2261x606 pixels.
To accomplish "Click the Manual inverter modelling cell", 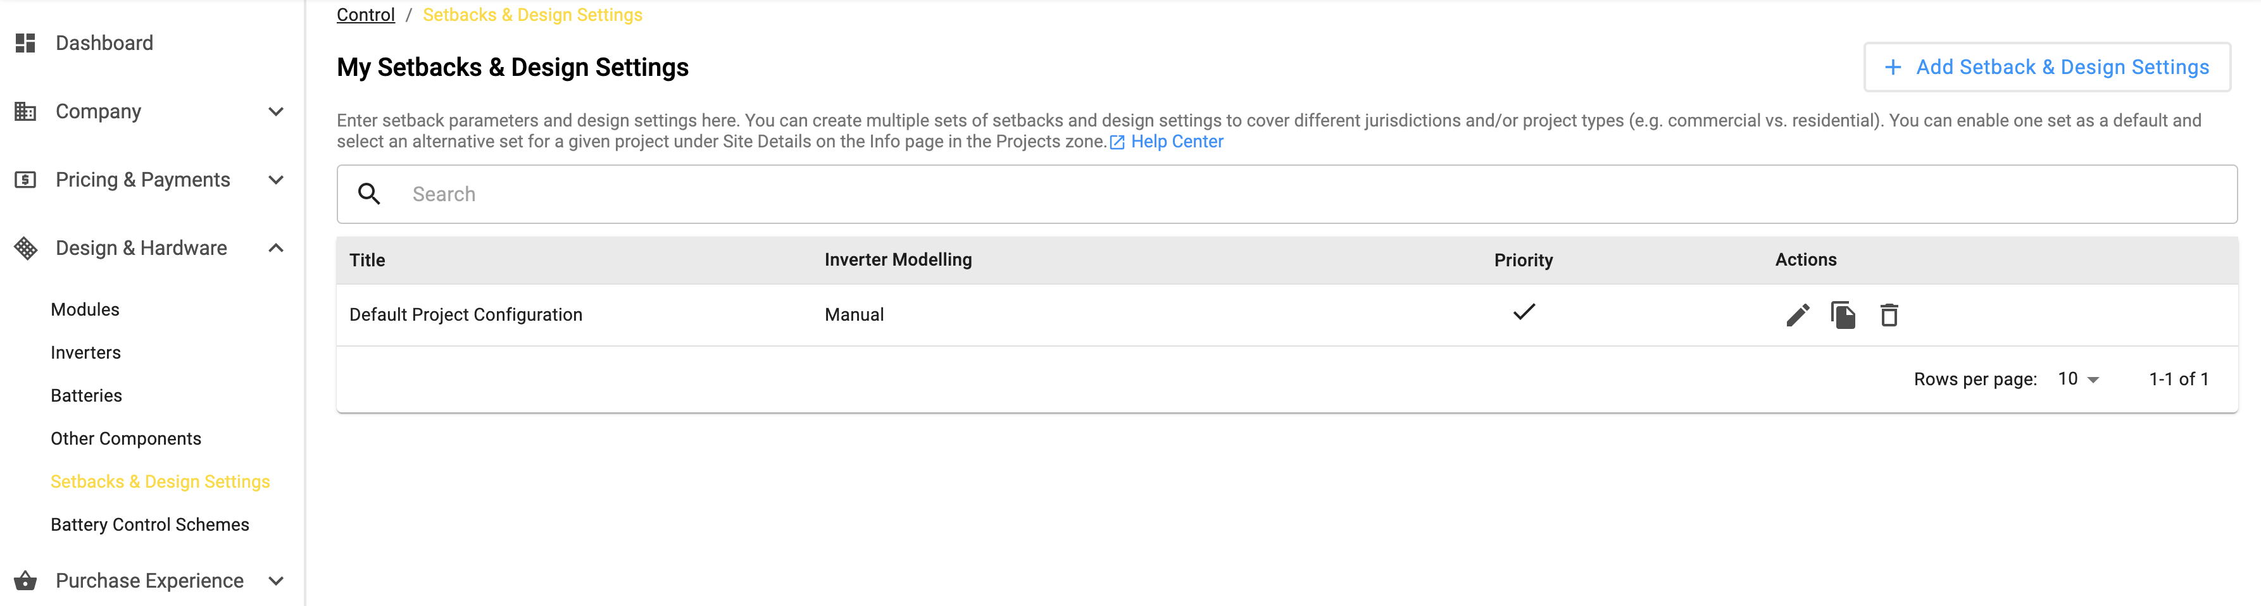I will (854, 315).
